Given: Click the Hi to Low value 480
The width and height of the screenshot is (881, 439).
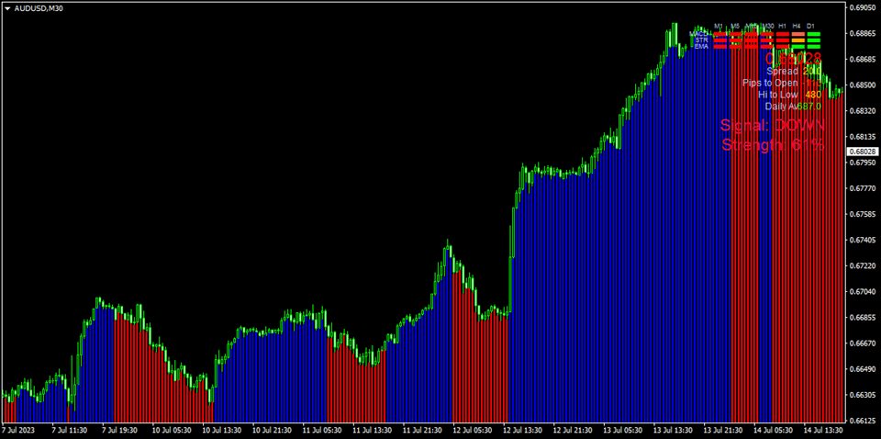Looking at the screenshot, I should pyautogui.click(x=813, y=95).
